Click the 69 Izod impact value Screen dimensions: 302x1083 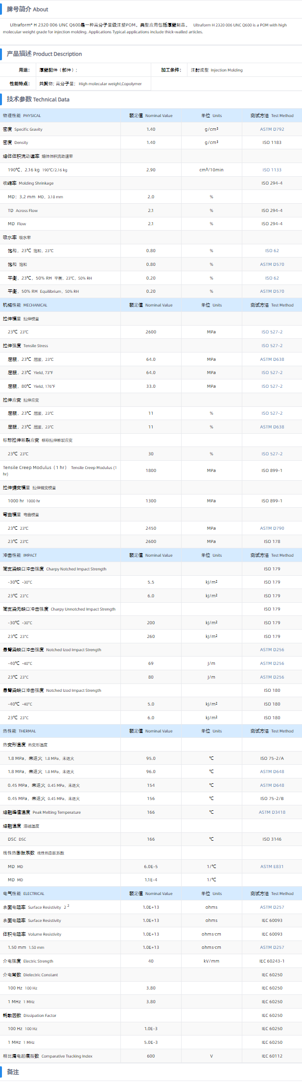pos(151,663)
